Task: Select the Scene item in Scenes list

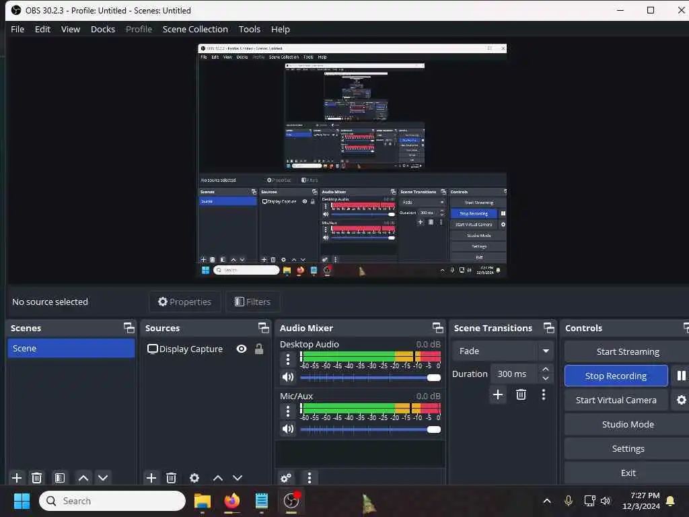Action: 71,348
